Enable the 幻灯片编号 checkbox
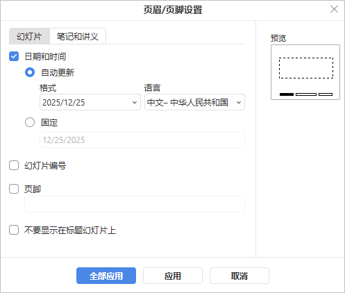 click(14, 165)
